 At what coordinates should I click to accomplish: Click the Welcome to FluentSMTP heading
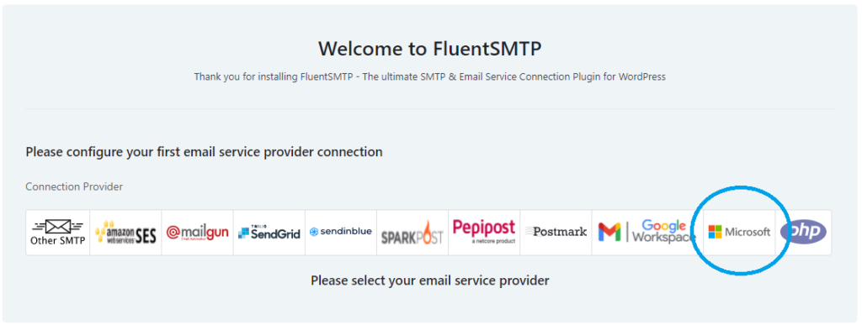coord(430,49)
